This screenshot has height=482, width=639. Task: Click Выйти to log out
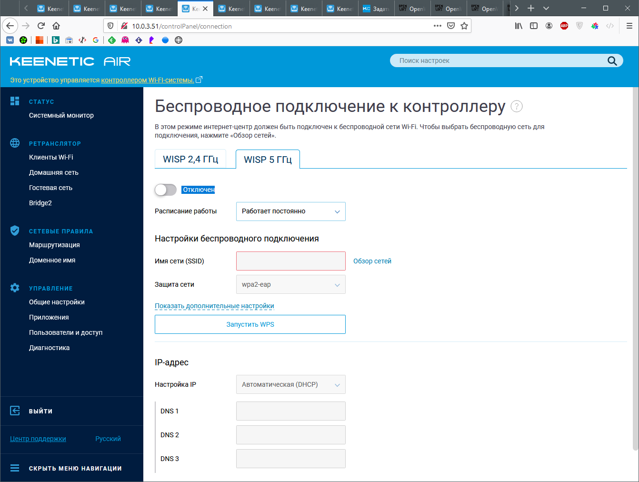tap(40, 411)
